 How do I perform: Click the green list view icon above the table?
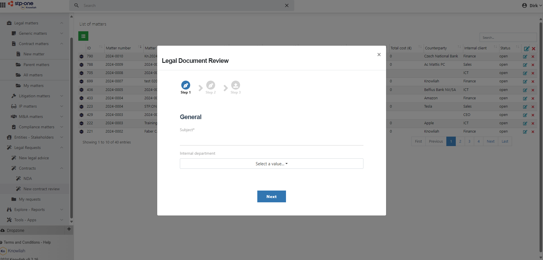coord(83,36)
